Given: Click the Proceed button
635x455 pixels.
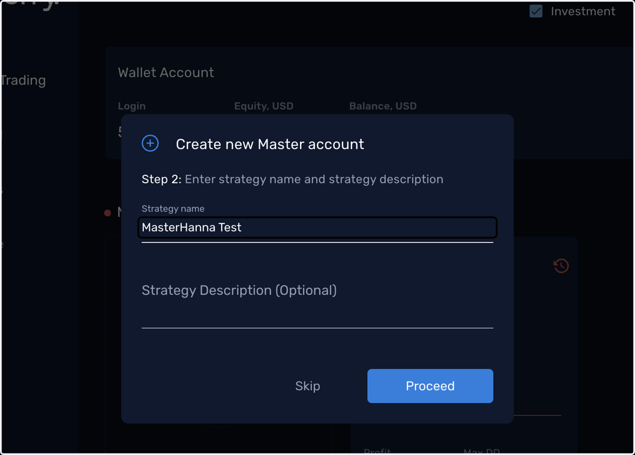Looking at the screenshot, I should (430, 386).
